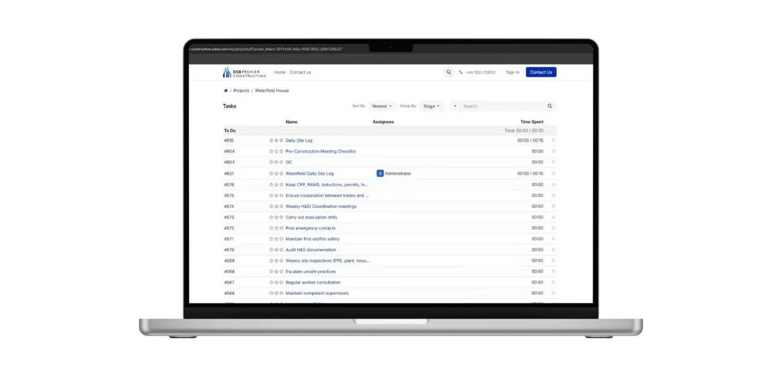Expand the search filter dropdown arrow

(x=455, y=106)
